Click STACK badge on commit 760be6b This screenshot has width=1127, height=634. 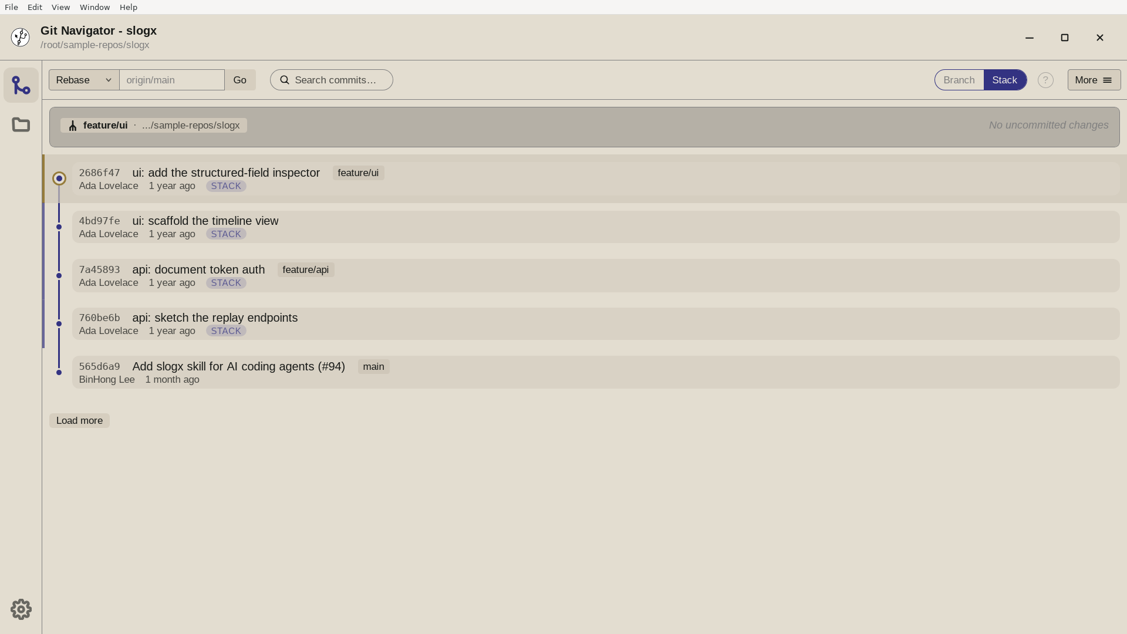[226, 331]
